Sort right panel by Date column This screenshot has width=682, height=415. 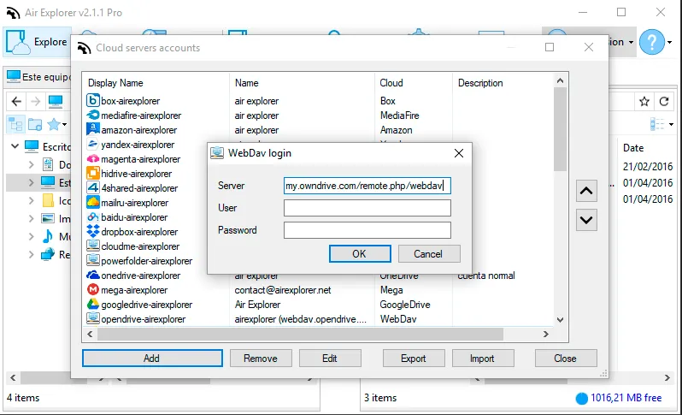(633, 148)
